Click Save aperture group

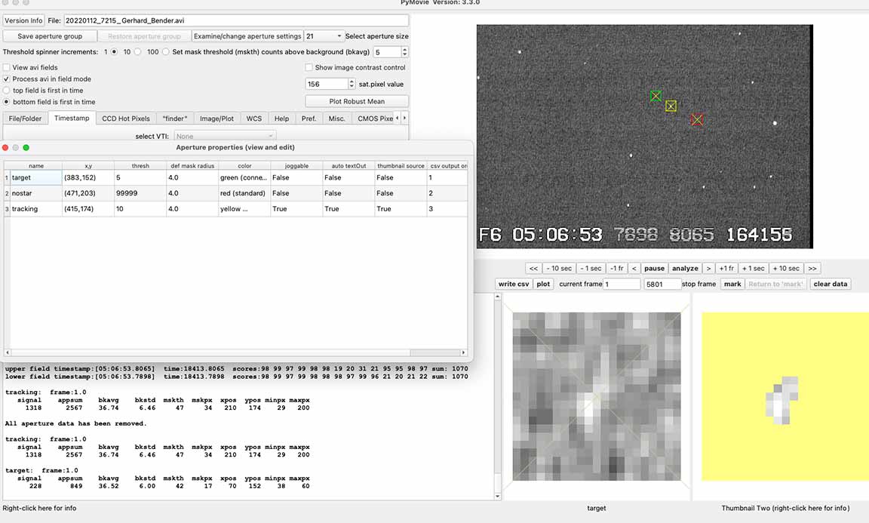point(50,36)
